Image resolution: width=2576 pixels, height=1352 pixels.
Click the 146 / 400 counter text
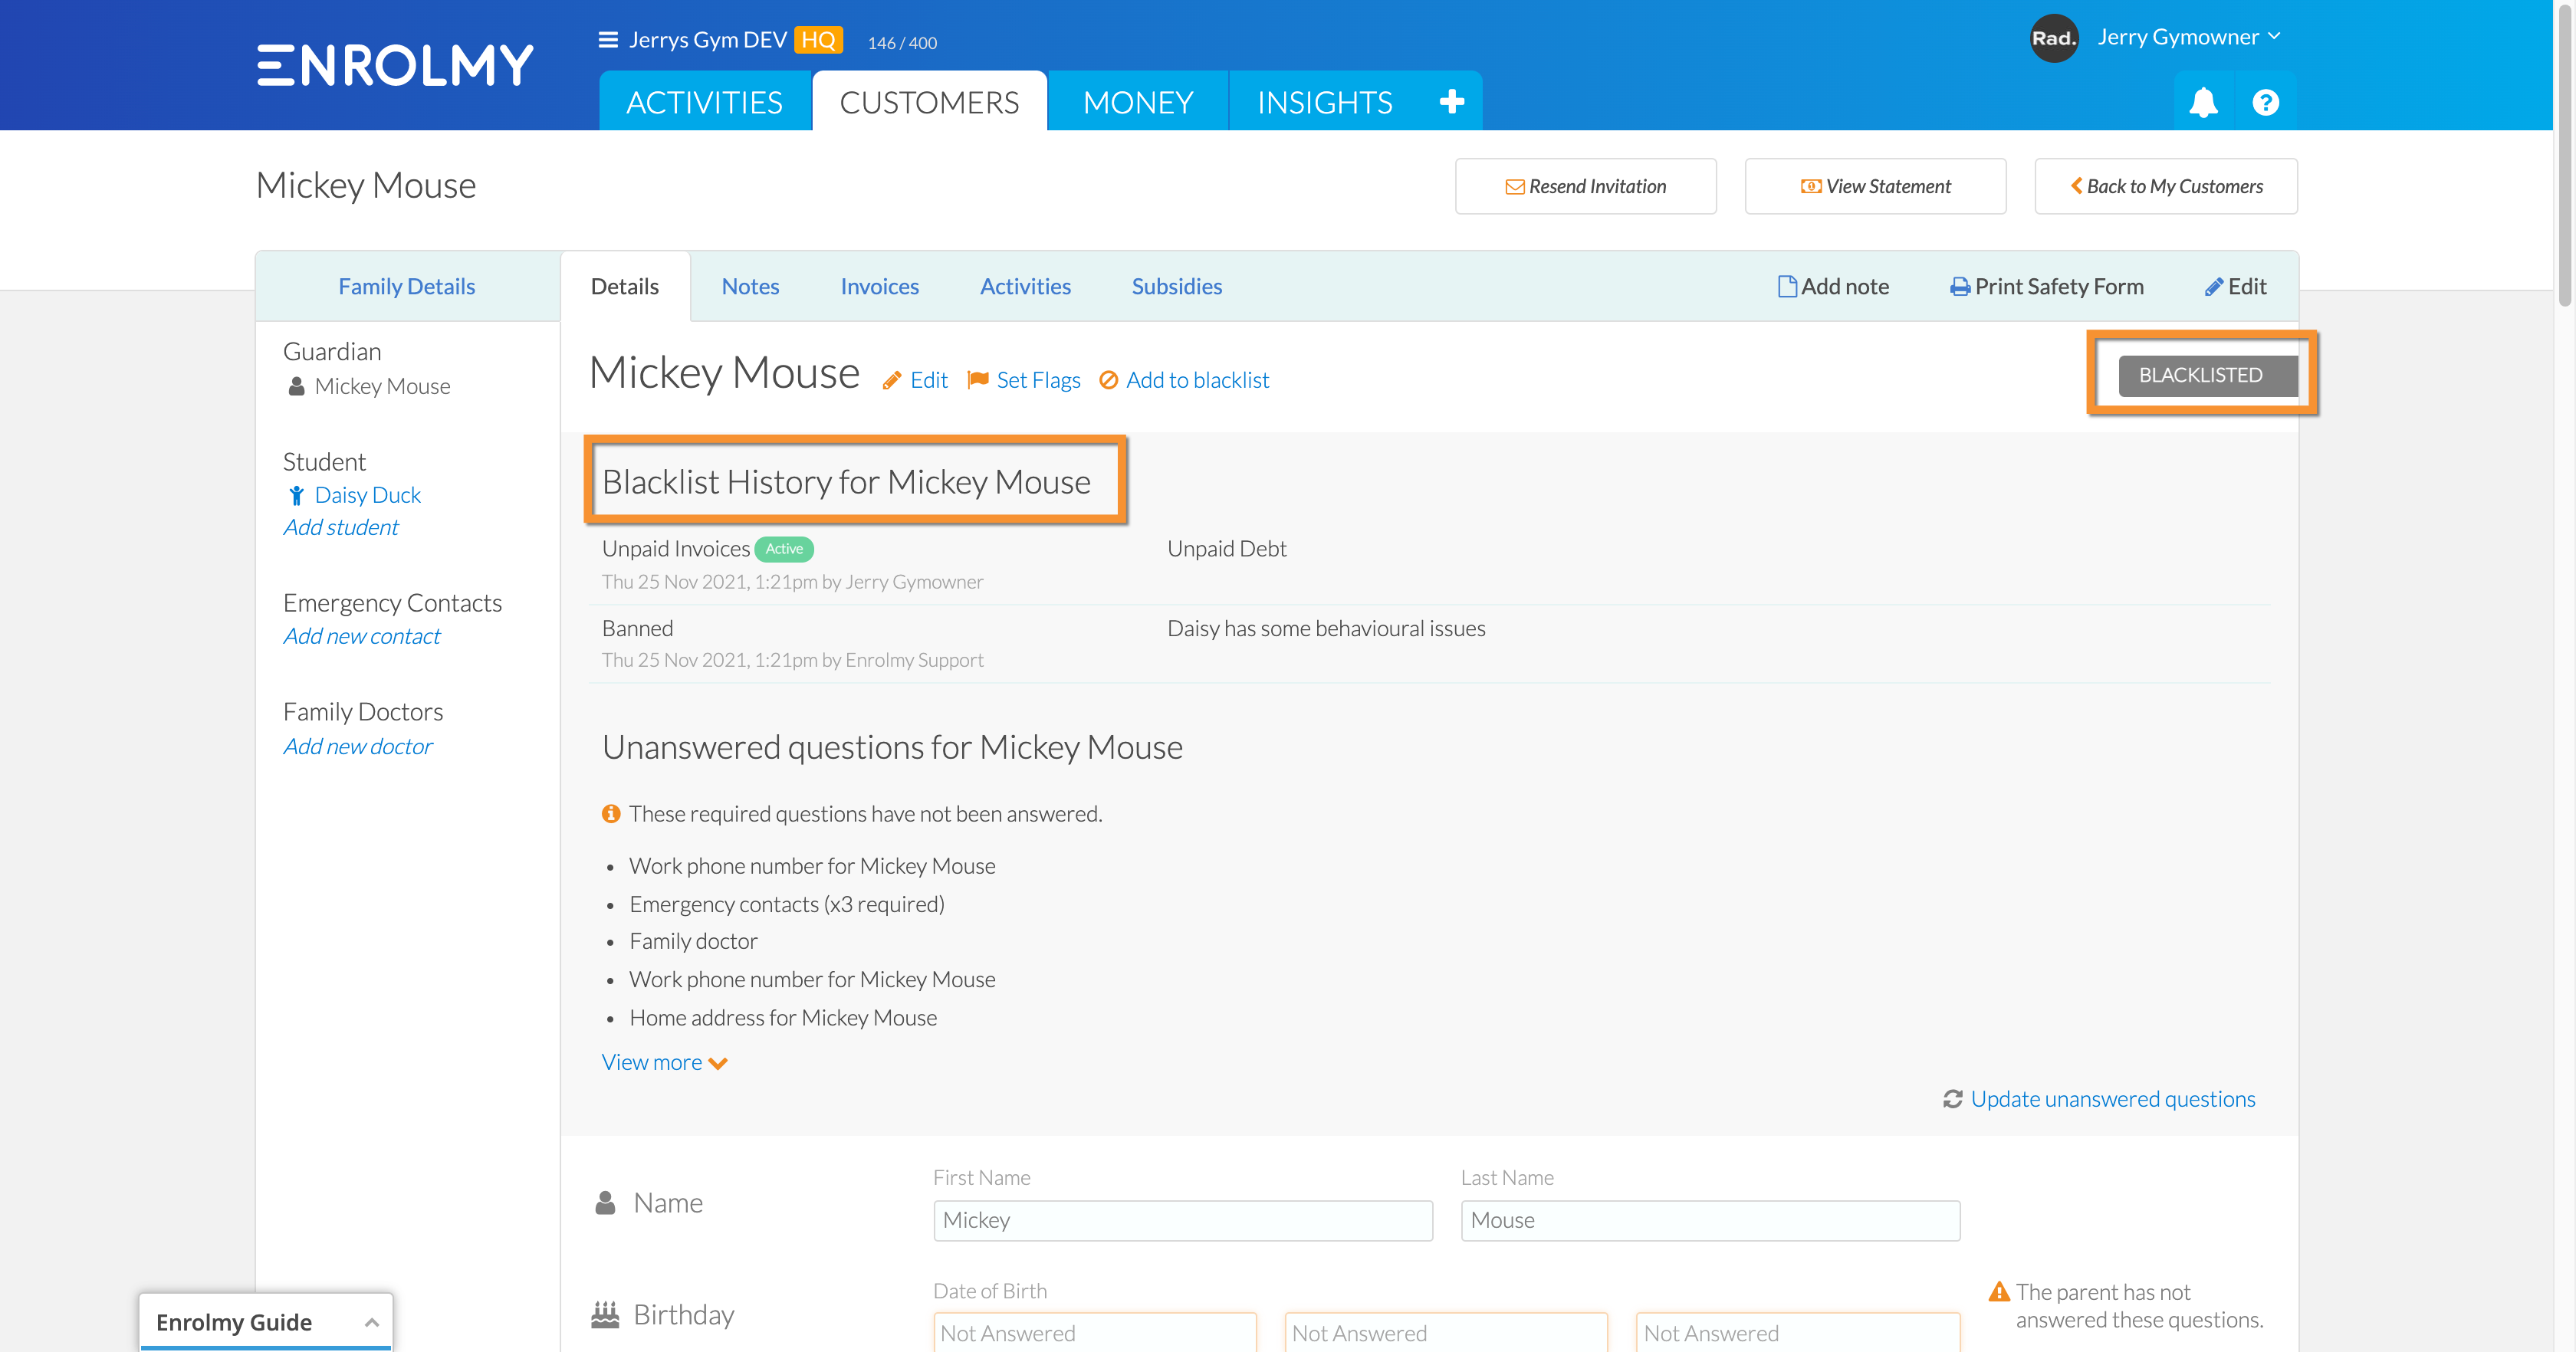pyautogui.click(x=902, y=43)
